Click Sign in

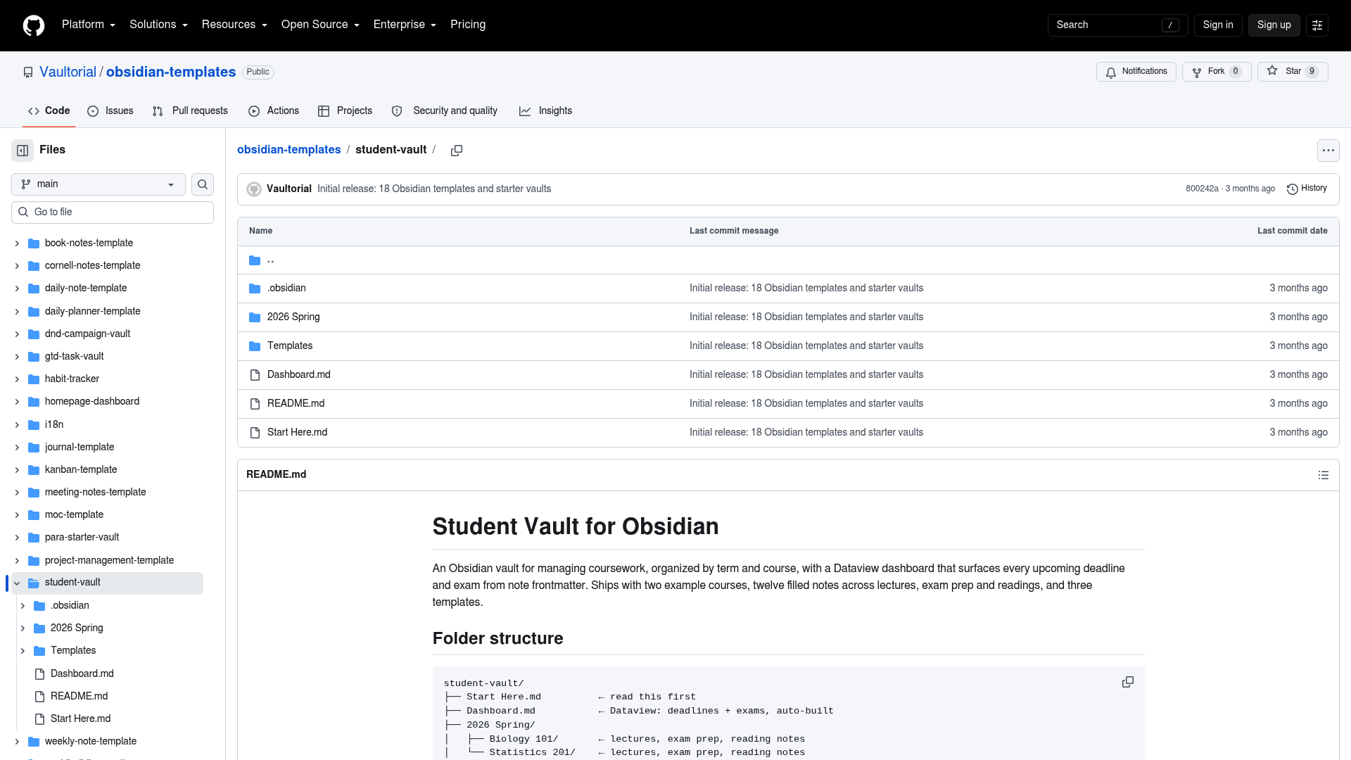coord(1217,25)
